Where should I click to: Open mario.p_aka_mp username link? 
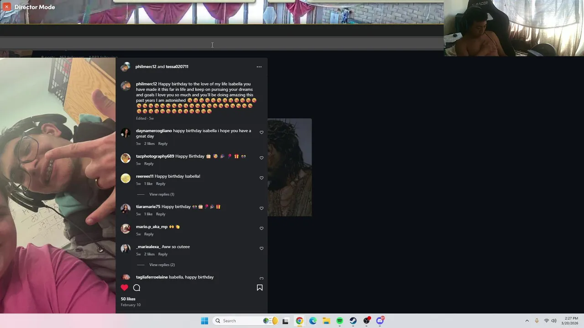pyautogui.click(x=152, y=227)
